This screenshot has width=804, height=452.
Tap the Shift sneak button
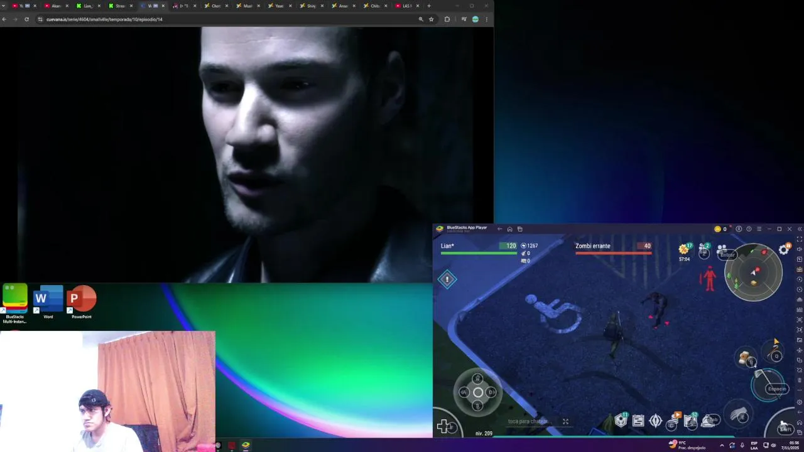click(x=785, y=427)
